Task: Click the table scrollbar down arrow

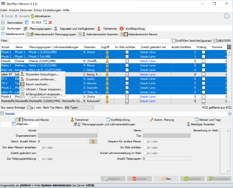Action: pyautogui.click(x=229, y=102)
